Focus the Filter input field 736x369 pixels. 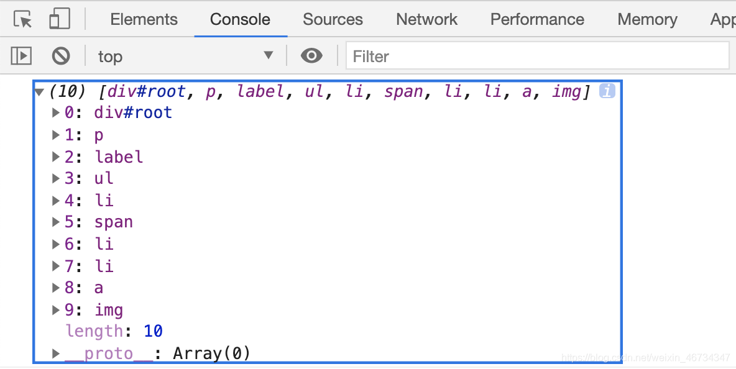pyautogui.click(x=538, y=56)
